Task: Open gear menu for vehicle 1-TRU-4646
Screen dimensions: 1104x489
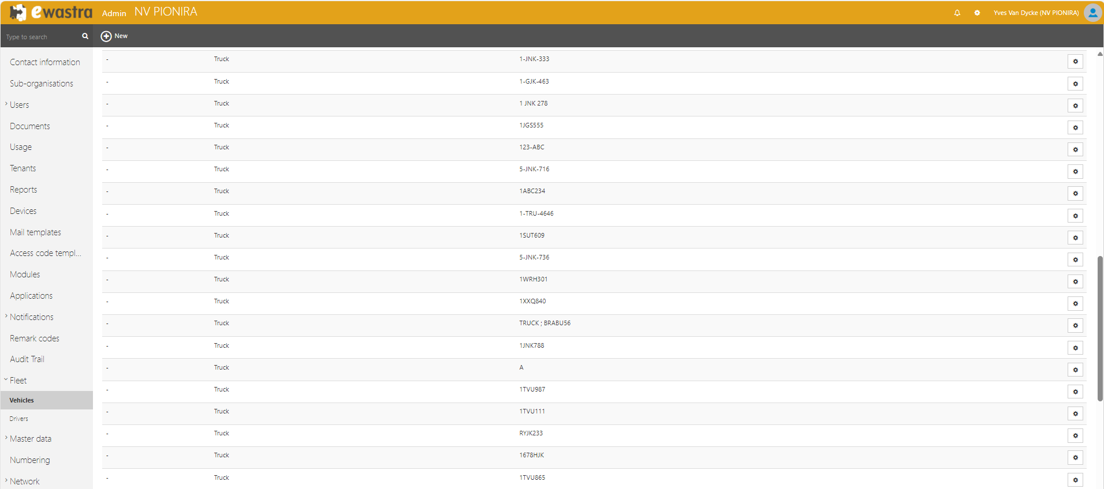Action: (x=1075, y=216)
